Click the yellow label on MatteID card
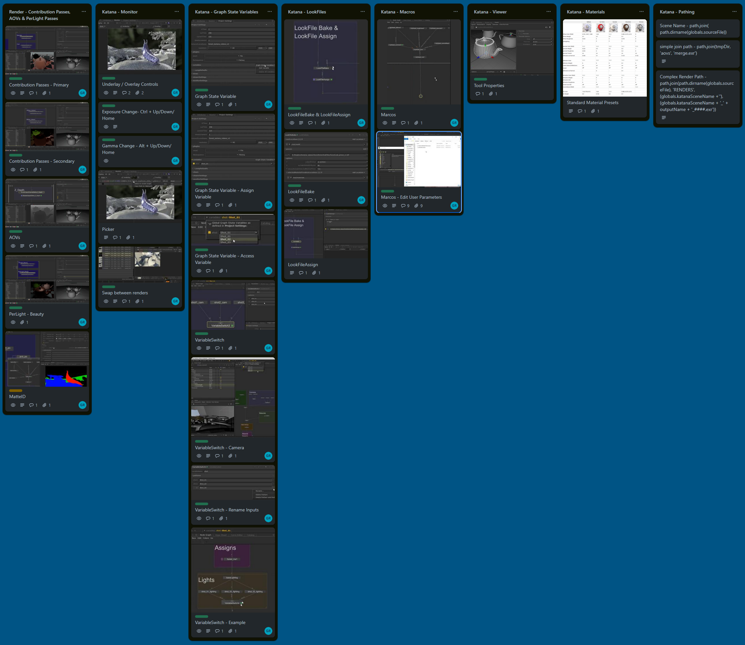The width and height of the screenshot is (745, 645). coord(15,391)
